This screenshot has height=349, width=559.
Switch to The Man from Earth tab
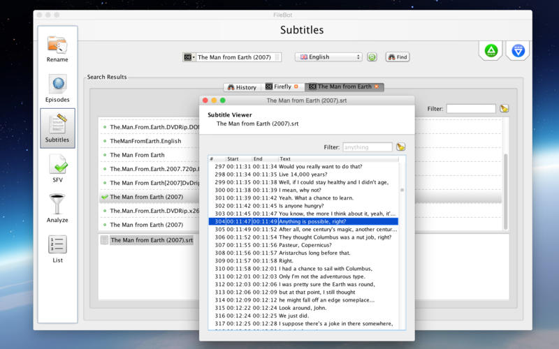(x=344, y=87)
